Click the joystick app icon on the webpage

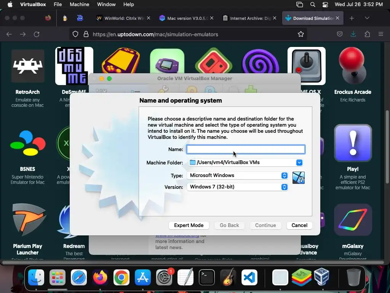coord(307,66)
